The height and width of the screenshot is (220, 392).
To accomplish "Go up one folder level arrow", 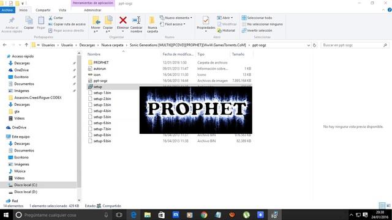I will pyautogui.click(x=26, y=45).
